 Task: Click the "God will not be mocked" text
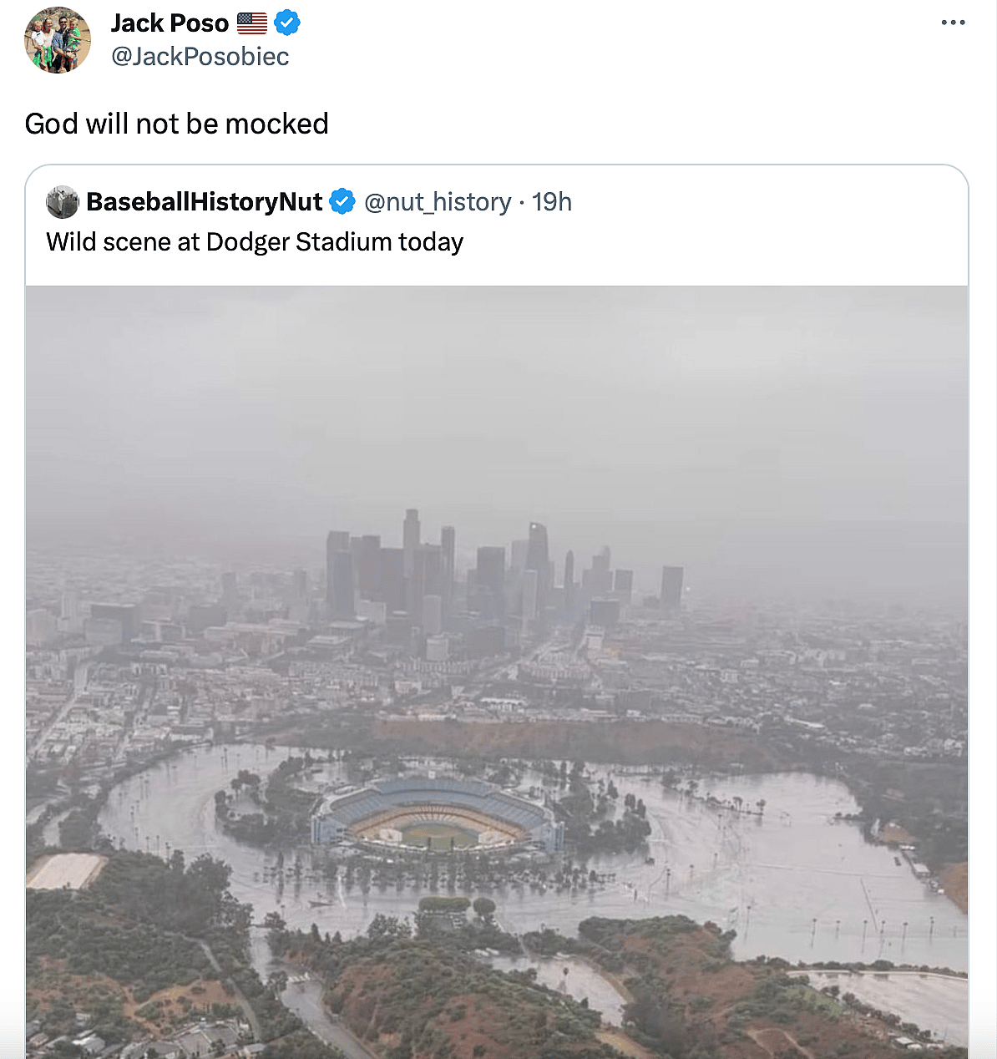[x=176, y=124]
